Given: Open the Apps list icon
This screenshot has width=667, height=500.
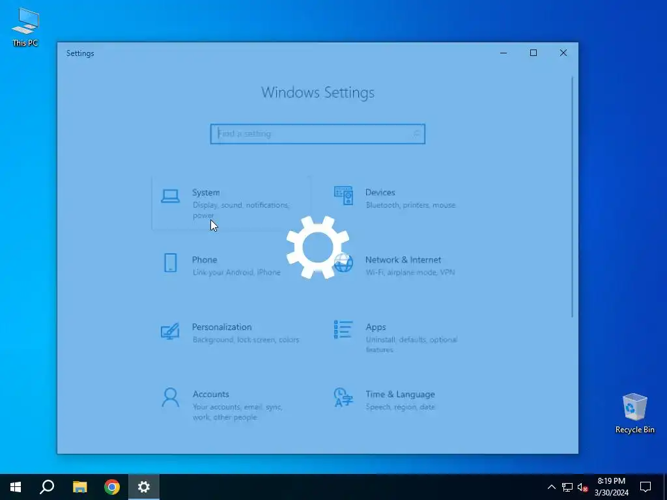Looking at the screenshot, I should click(x=343, y=329).
